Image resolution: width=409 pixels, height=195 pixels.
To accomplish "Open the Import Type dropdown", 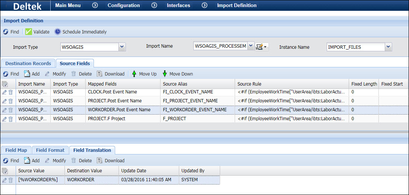I will click(122, 47).
